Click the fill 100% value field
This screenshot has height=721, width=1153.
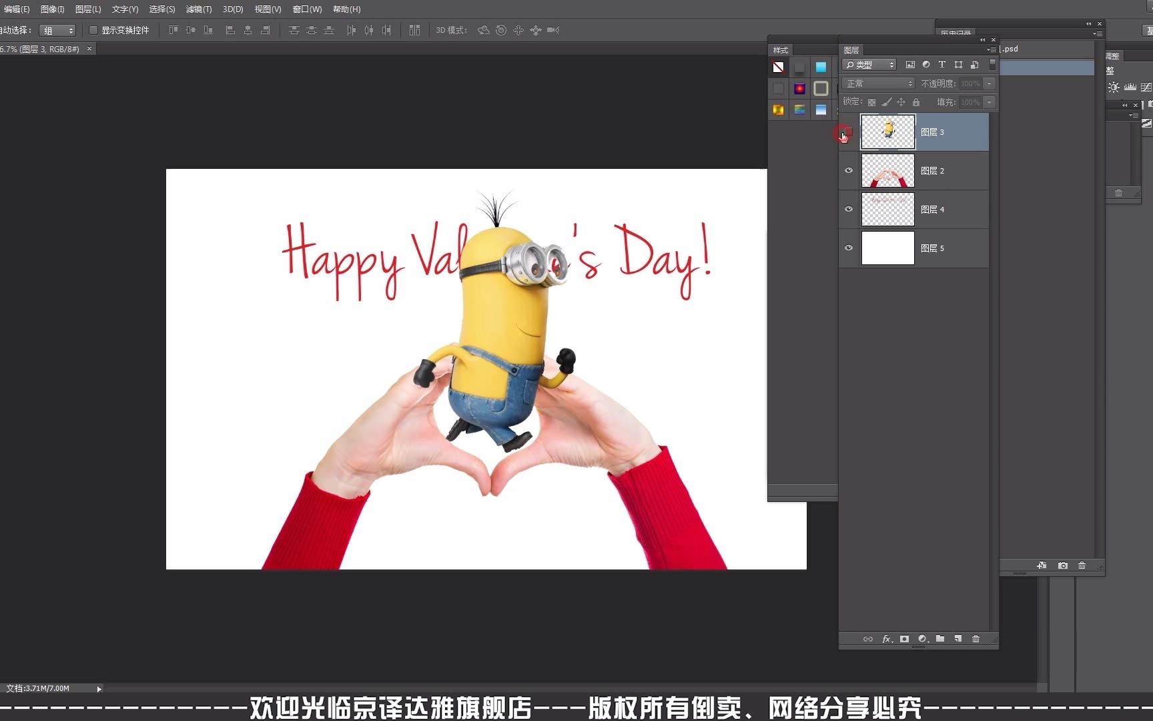pyautogui.click(x=970, y=102)
